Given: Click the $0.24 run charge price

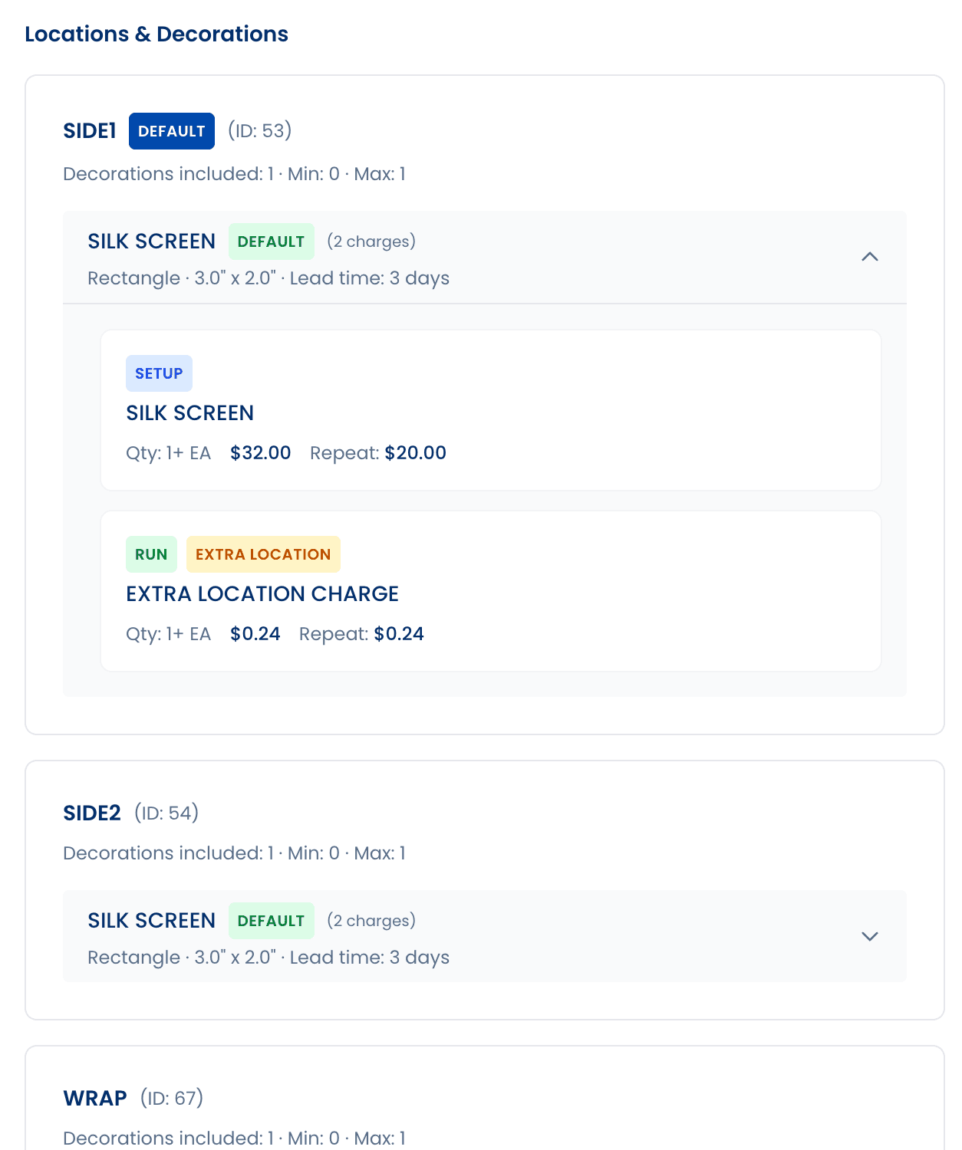Looking at the screenshot, I should (255, 634).
